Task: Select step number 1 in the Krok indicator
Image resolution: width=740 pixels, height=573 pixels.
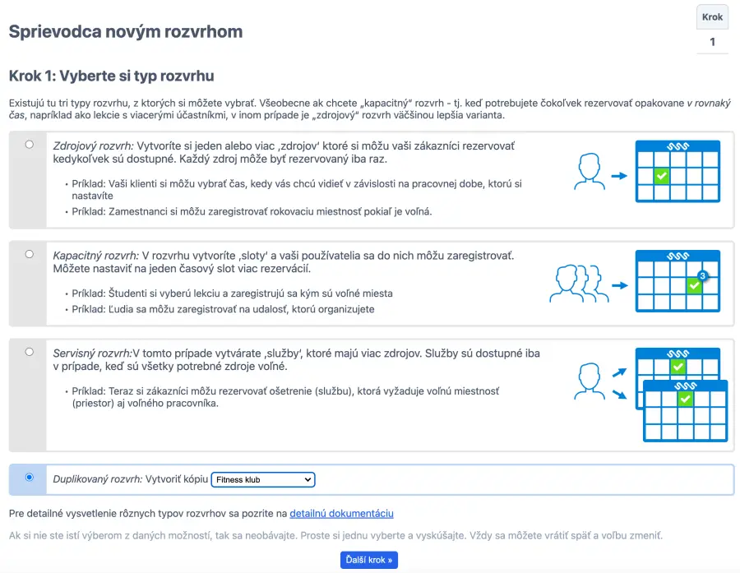Action: [x=712, y=42]
